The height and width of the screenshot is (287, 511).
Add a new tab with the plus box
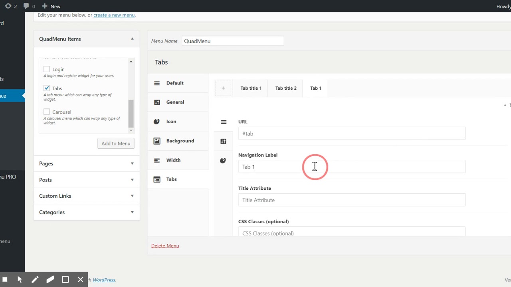(223, 88)
